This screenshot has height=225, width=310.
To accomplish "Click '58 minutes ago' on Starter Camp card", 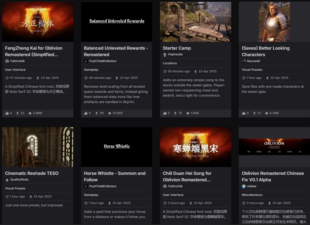I will (x=179, y=71).
